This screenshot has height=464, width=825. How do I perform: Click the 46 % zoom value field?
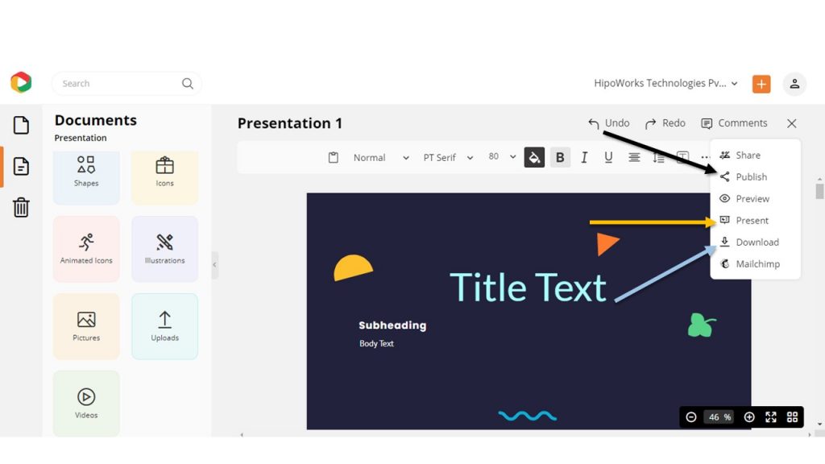pos(719,417)
